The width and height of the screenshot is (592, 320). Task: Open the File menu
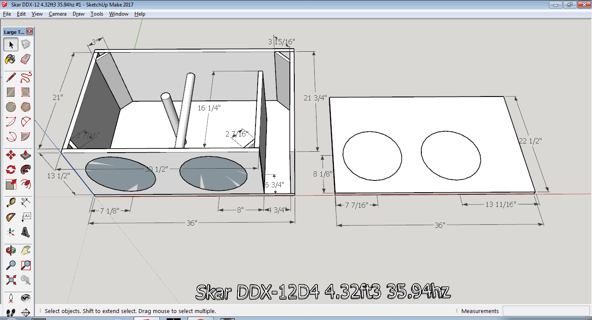[x=7, y=14]
